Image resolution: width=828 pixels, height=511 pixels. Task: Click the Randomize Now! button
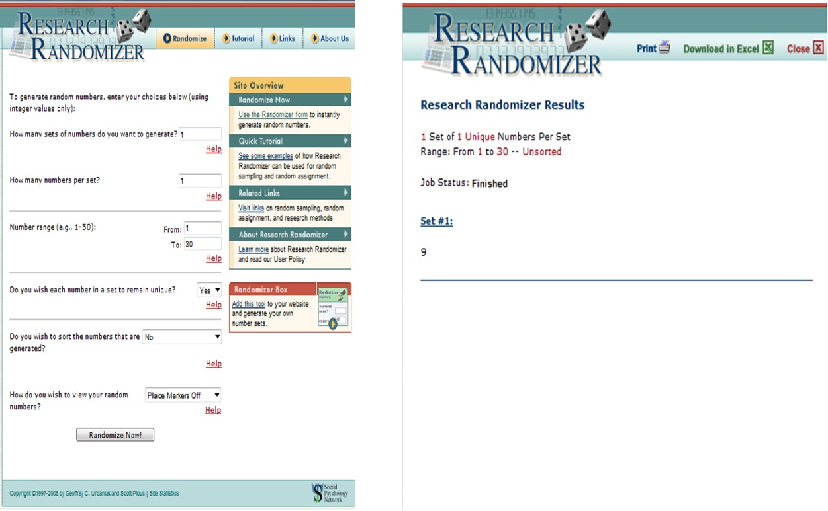click(115, 435)
